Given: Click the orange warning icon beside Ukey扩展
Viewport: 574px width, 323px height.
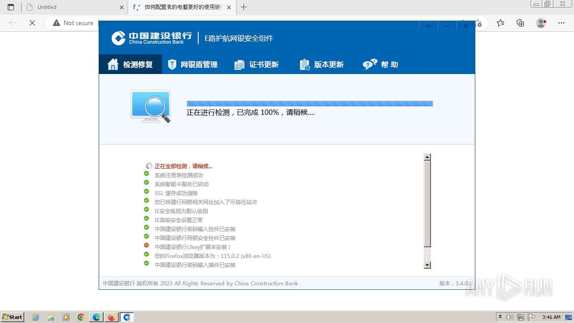Looking at the screenshot, I should pos(146,245).
